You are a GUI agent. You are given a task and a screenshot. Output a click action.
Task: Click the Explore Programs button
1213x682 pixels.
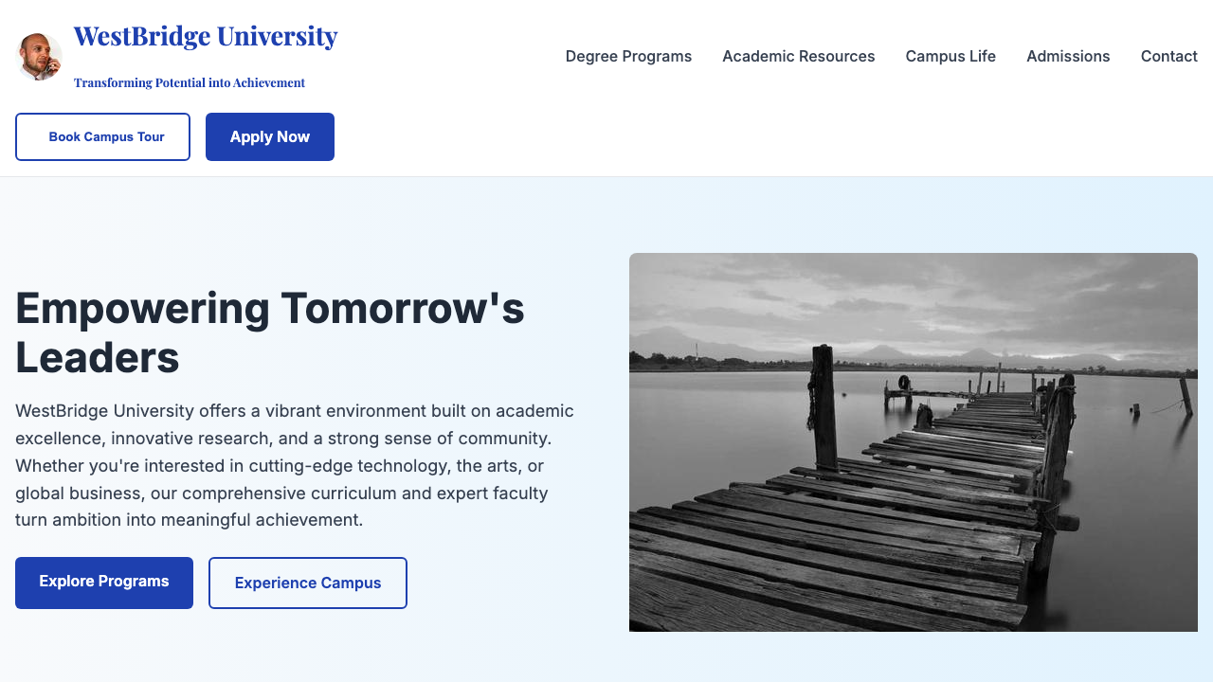click(103, 583)
